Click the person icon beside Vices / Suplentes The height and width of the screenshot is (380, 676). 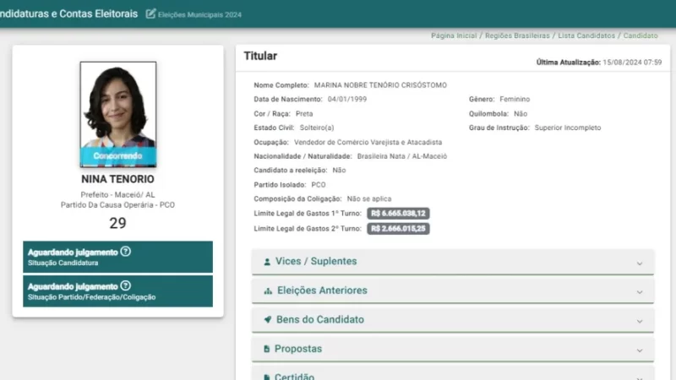pos(267,262)
